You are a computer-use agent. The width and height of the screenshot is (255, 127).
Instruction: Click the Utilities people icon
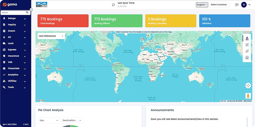point(4,81)
